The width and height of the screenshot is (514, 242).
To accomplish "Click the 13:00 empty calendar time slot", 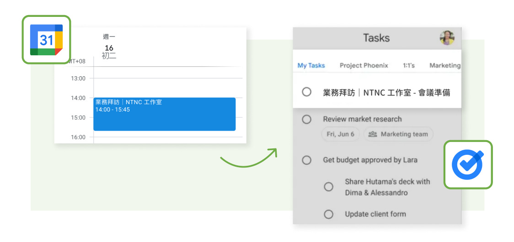I will click(168, 88).
